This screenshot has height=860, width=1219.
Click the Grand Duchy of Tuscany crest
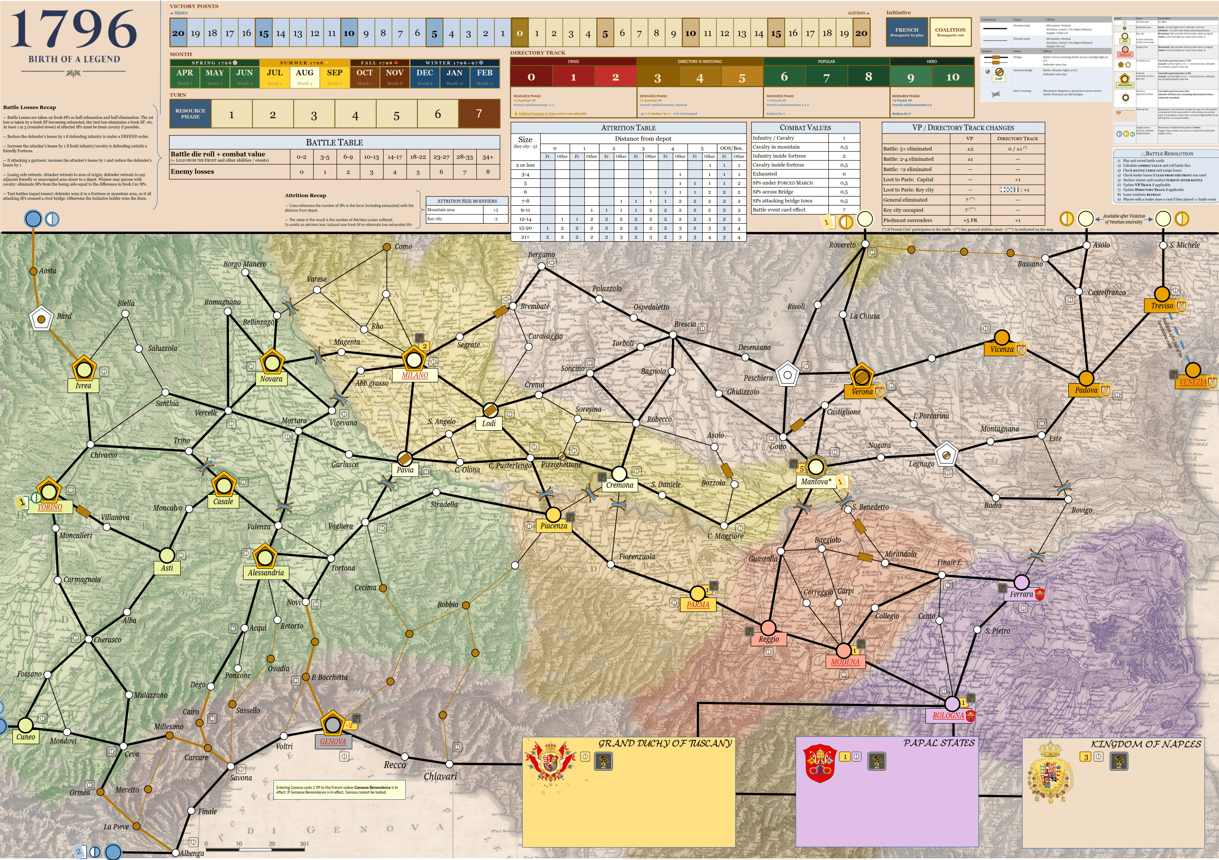(550, 763)
